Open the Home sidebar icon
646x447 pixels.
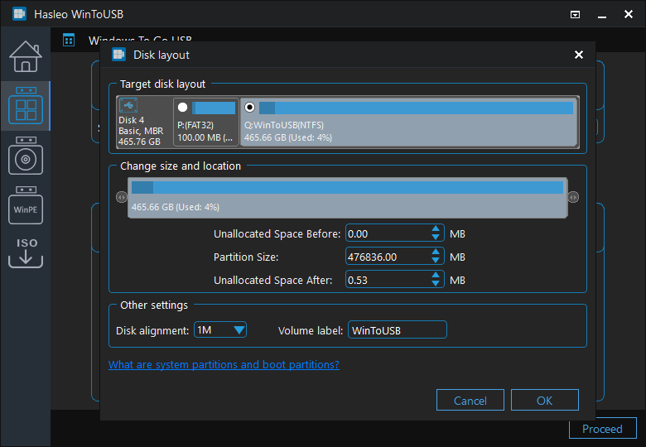click(x=25, y=56)
